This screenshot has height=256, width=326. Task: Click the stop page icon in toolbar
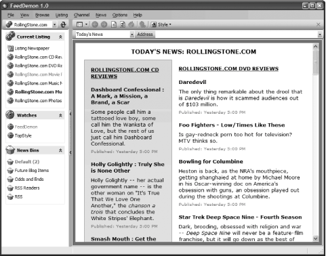point(114,24)
